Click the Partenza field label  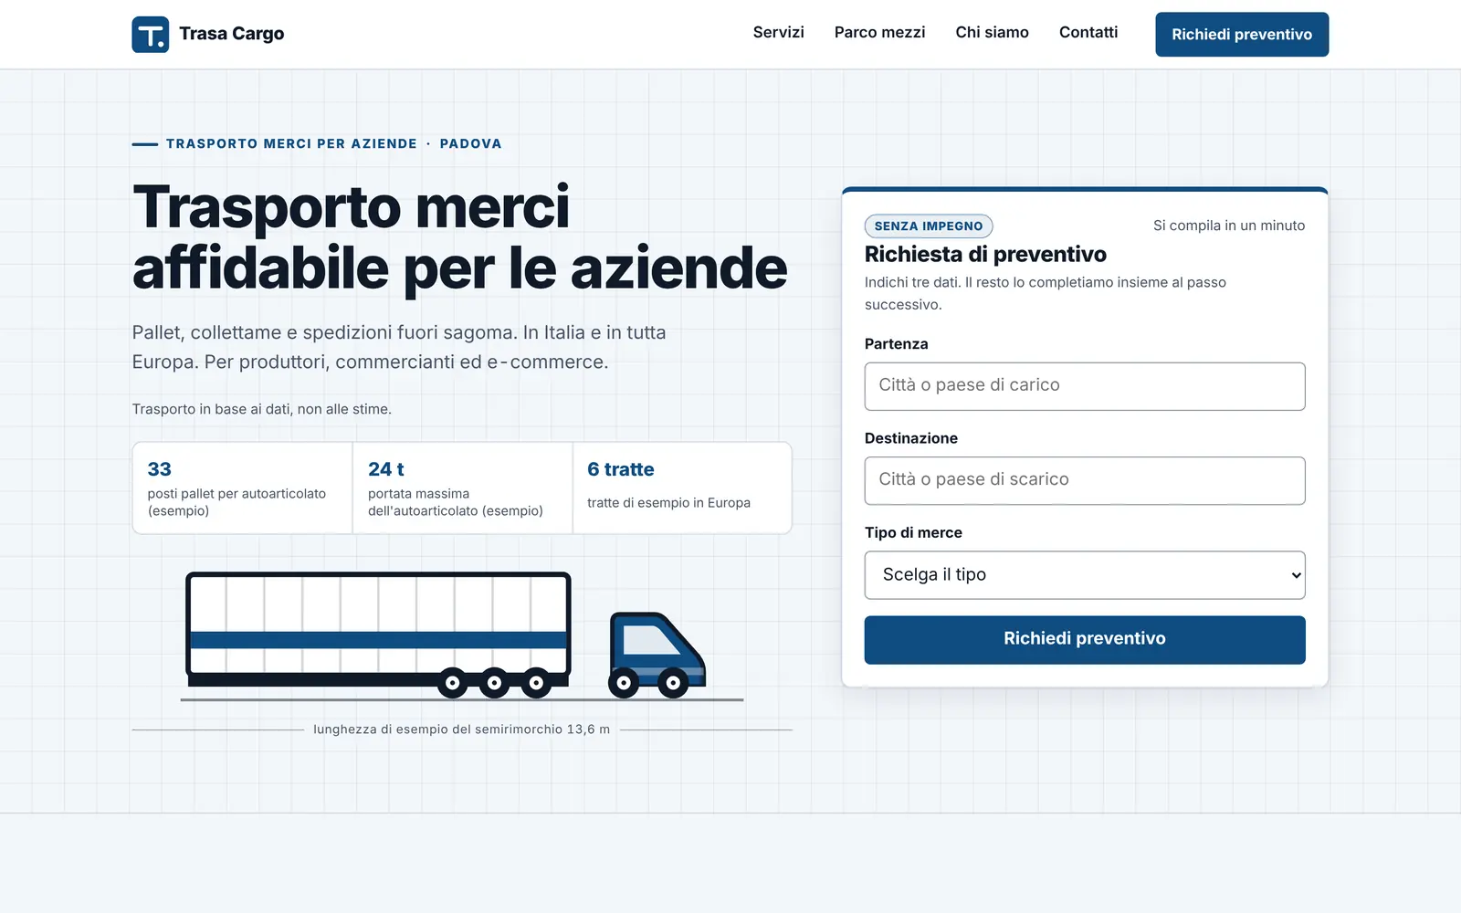896,344
